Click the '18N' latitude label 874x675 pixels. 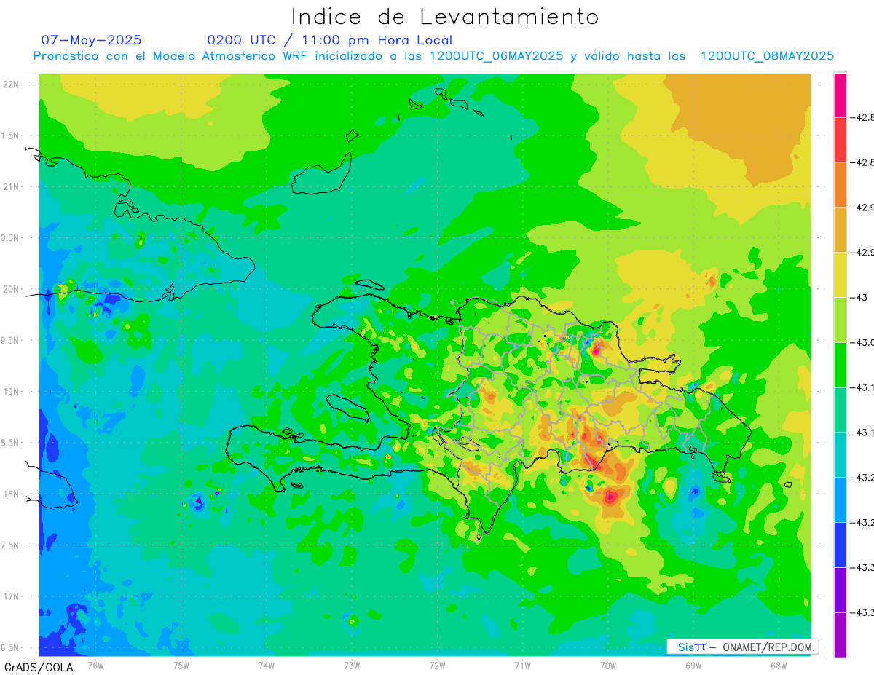[x=12, y=494]
